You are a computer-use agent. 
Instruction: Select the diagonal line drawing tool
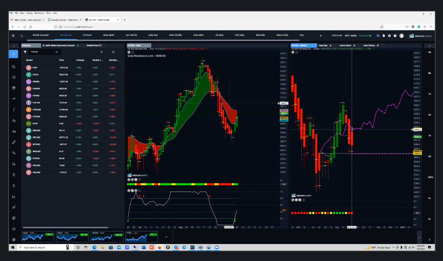click(x=14, y=110)
